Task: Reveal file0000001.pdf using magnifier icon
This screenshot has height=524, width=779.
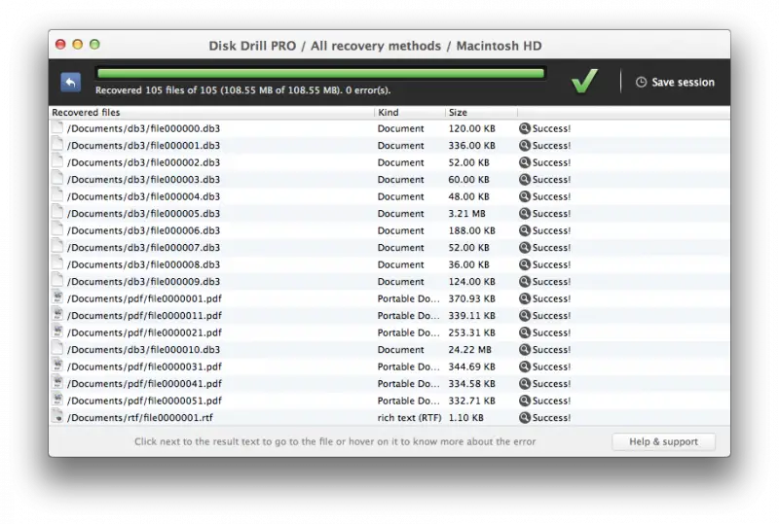Action: point(524,298)
